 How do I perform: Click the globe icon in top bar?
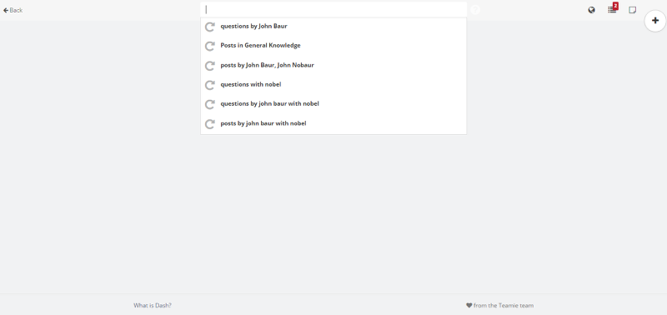591,10
